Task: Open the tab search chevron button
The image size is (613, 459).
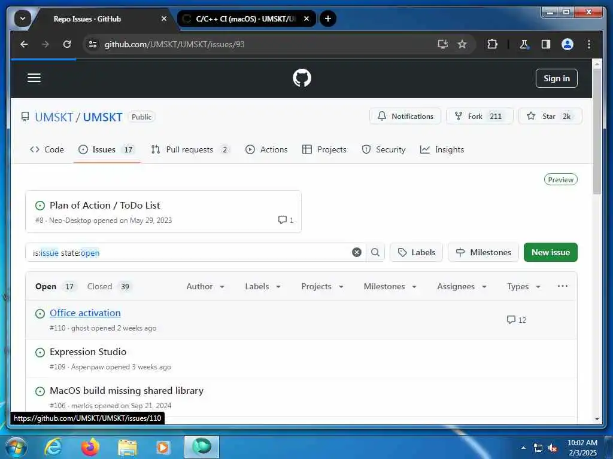Action: [23, 19]
